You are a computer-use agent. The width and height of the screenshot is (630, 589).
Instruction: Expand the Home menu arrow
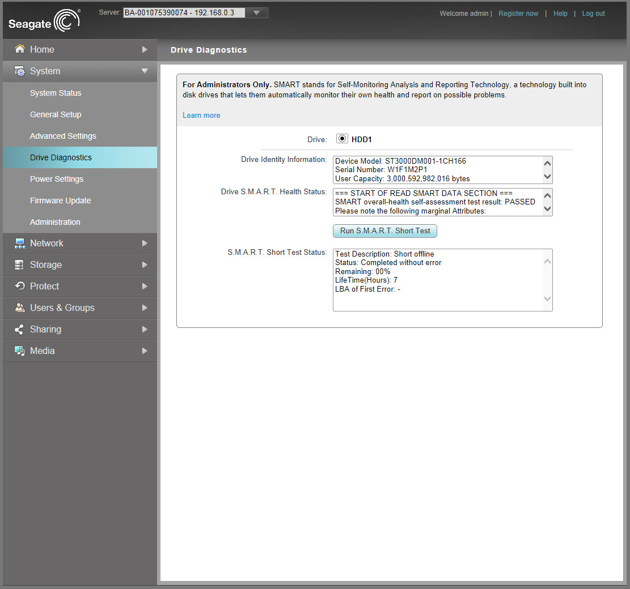(145, 49)
